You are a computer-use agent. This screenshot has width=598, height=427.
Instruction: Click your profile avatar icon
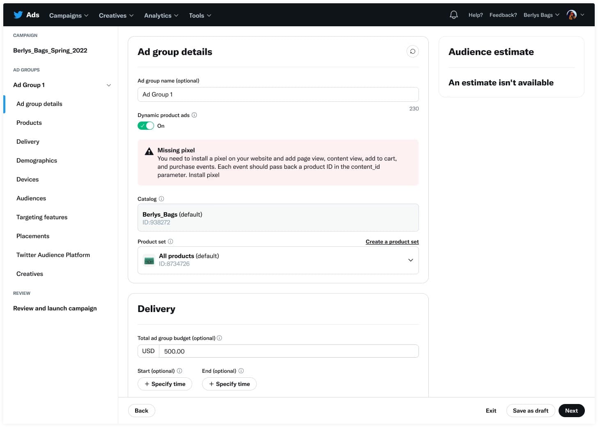coord(571,14)
